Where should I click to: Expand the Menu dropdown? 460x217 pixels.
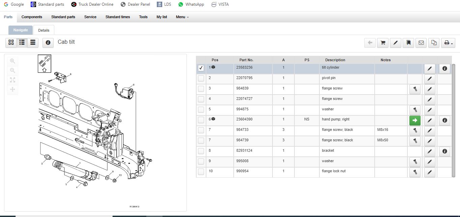(x=182, y=17)
